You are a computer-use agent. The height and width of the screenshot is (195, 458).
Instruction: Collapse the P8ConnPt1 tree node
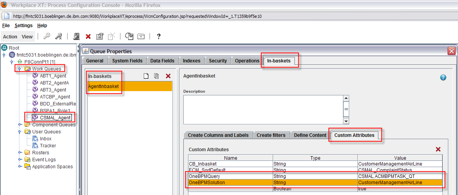[x=12, y=62]
